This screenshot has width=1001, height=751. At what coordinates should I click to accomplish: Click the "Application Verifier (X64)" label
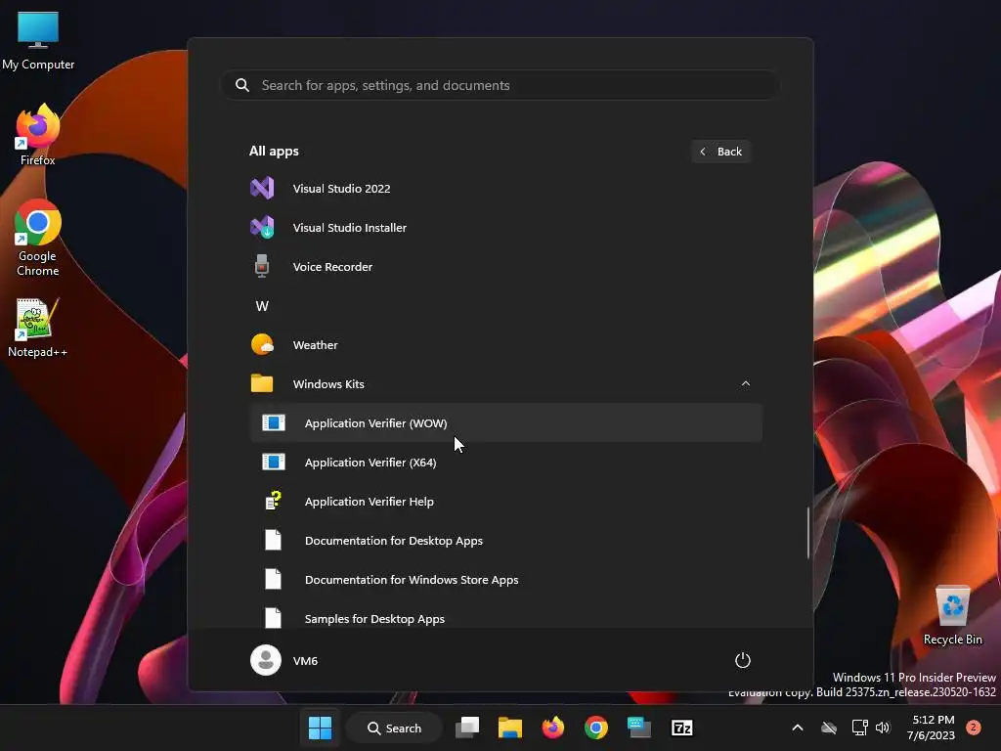click(370, 462)
